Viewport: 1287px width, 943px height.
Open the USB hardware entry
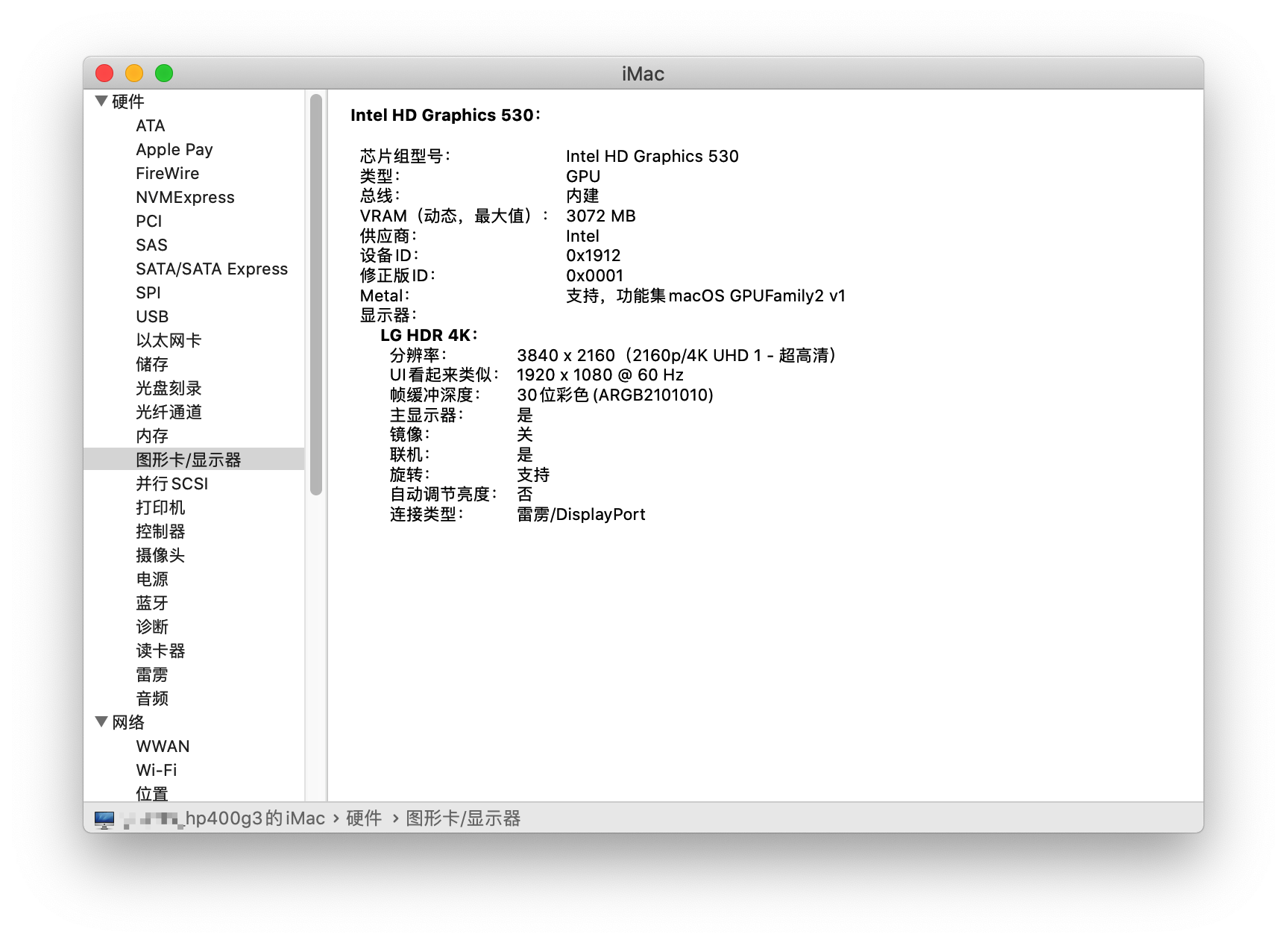[x=152, y=316]
